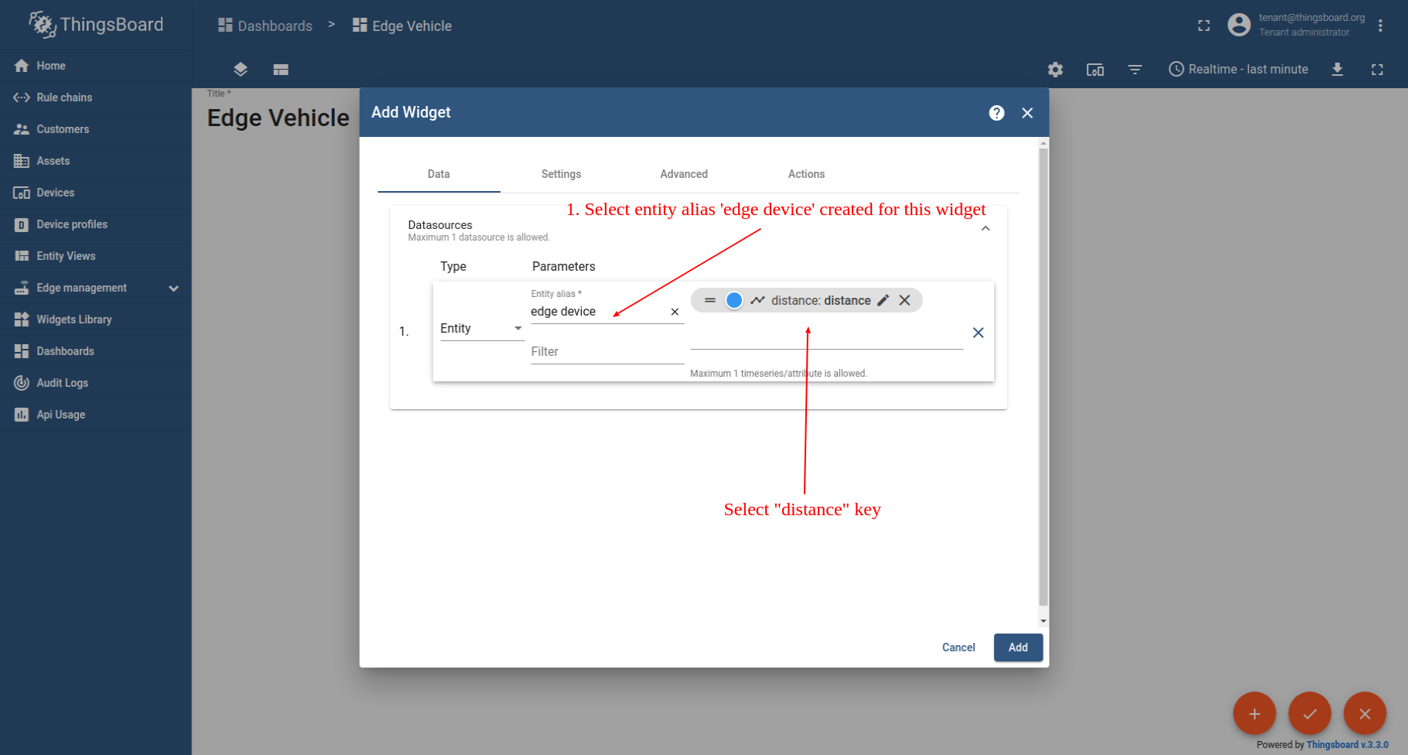The height and width of the screenshot is (755, 1408).
Task: Decline changes with red X button
Action: tap(1365, 713)
